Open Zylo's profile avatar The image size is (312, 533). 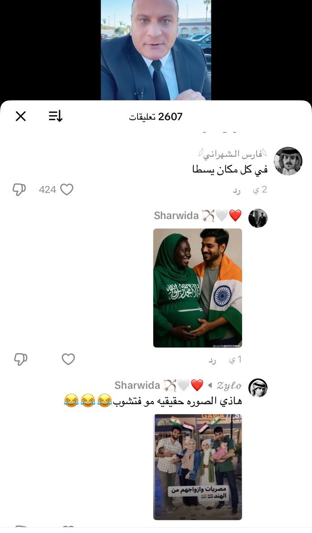tap(258, 388)
